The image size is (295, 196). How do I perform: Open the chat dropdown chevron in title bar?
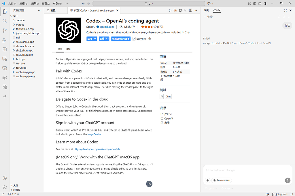click(x=212, y=3)
